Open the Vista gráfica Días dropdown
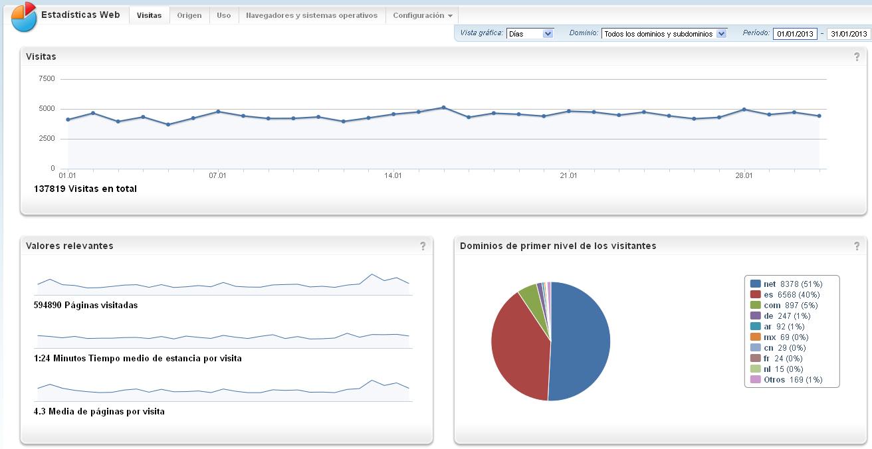 pos(530,34)
